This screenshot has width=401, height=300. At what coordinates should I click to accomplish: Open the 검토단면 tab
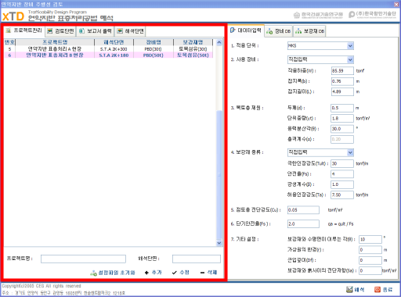point(60,31)
